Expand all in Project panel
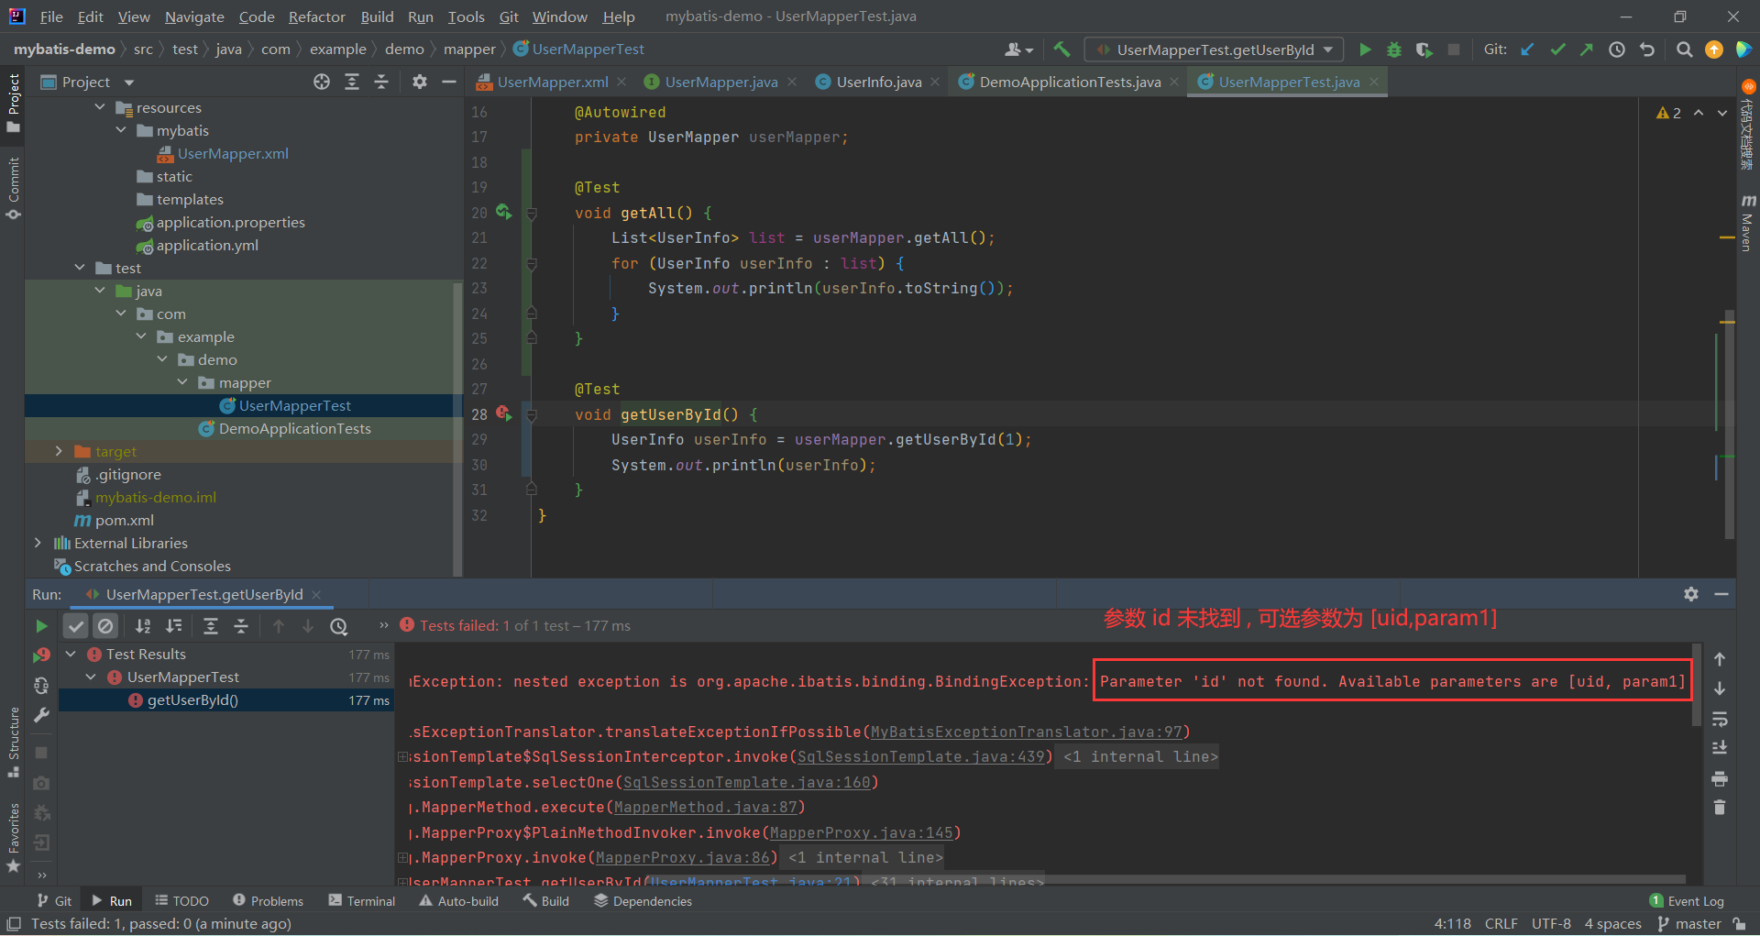This screenshot has height=936, width=1760. [352, 83]
